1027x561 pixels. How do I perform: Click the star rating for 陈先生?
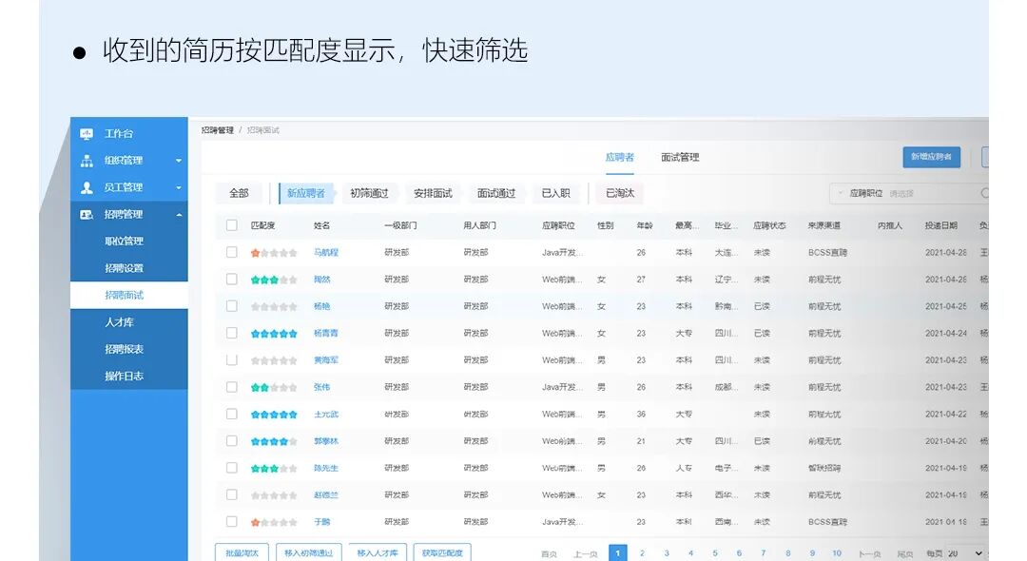point(274,468)
